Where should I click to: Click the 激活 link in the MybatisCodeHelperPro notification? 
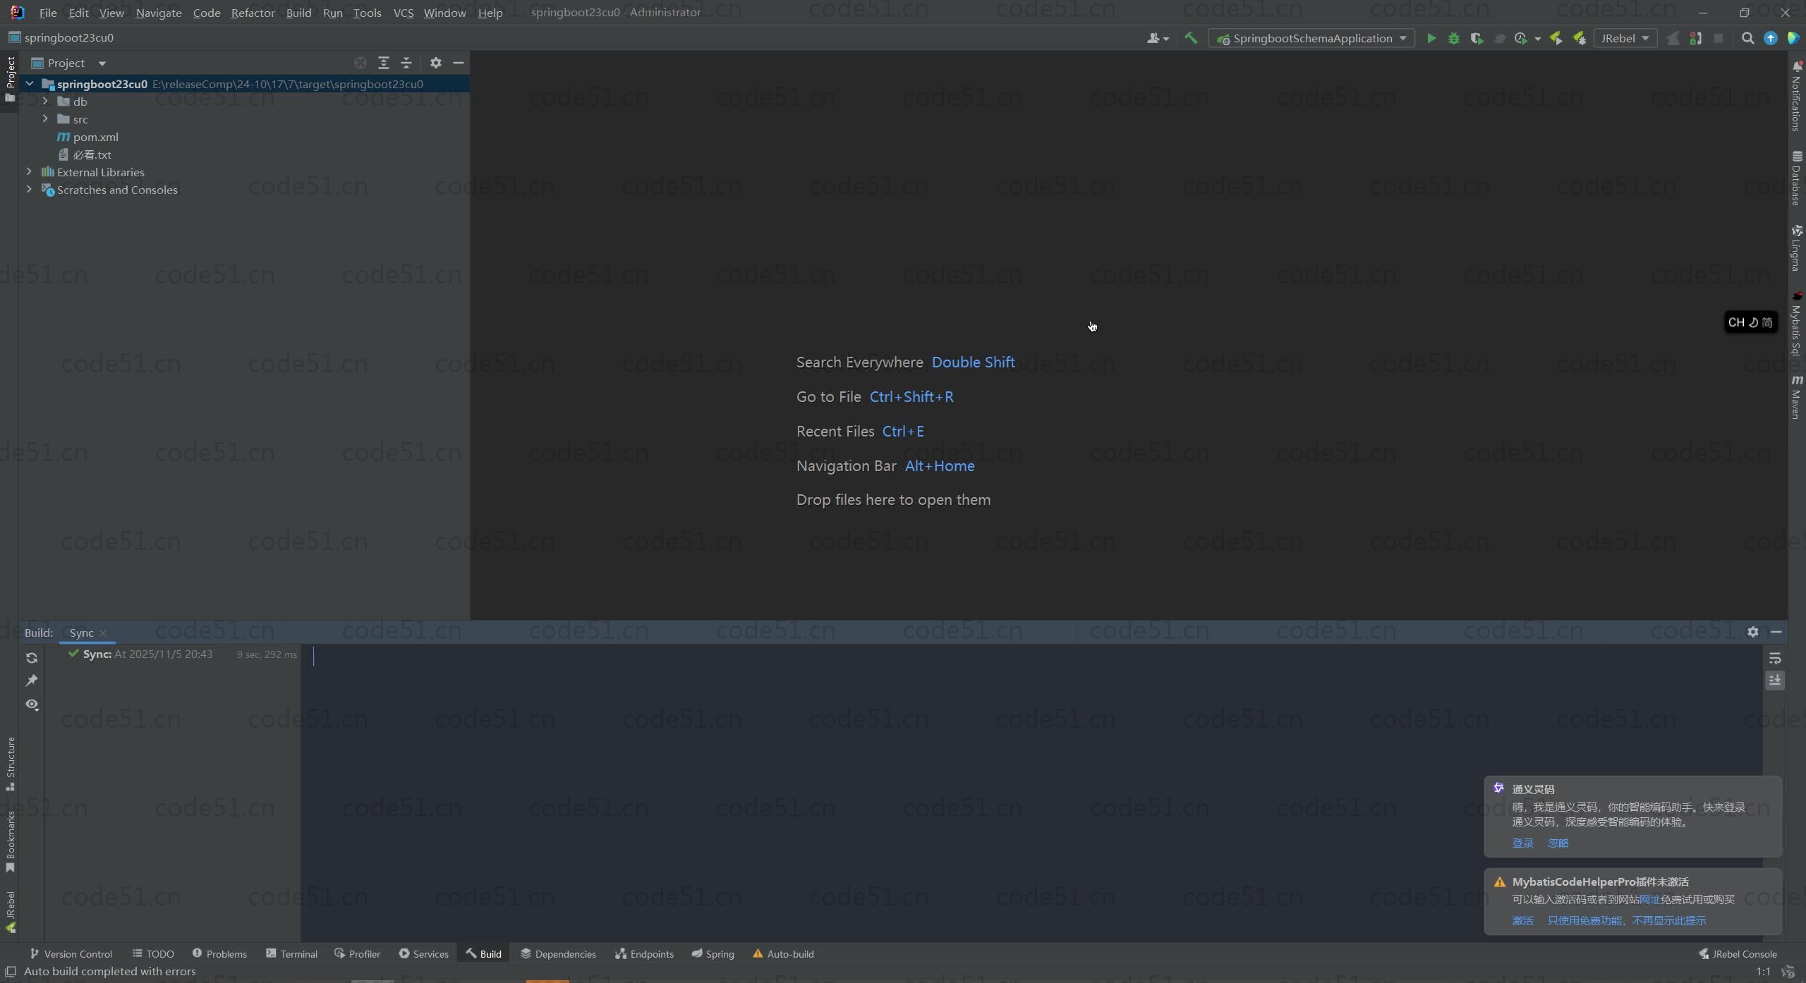(x=1522, y=920)
